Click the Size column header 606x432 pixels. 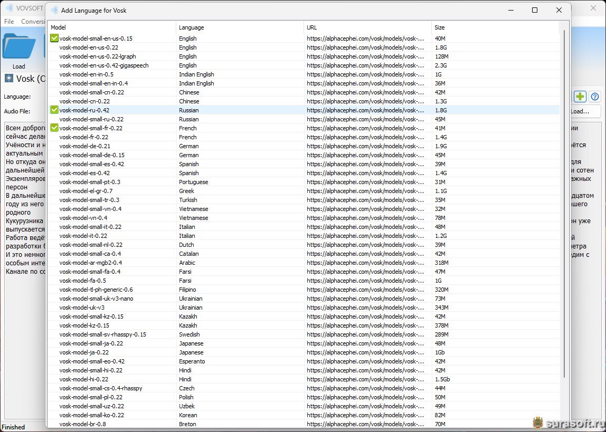495,27
